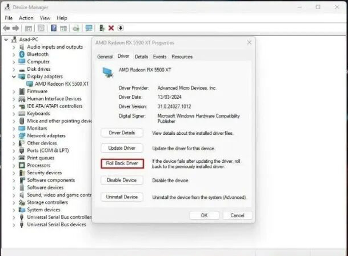Select the Display adapters category icon
The width and height of the screenshot is (348, 256).
click(x=22, y=77)
